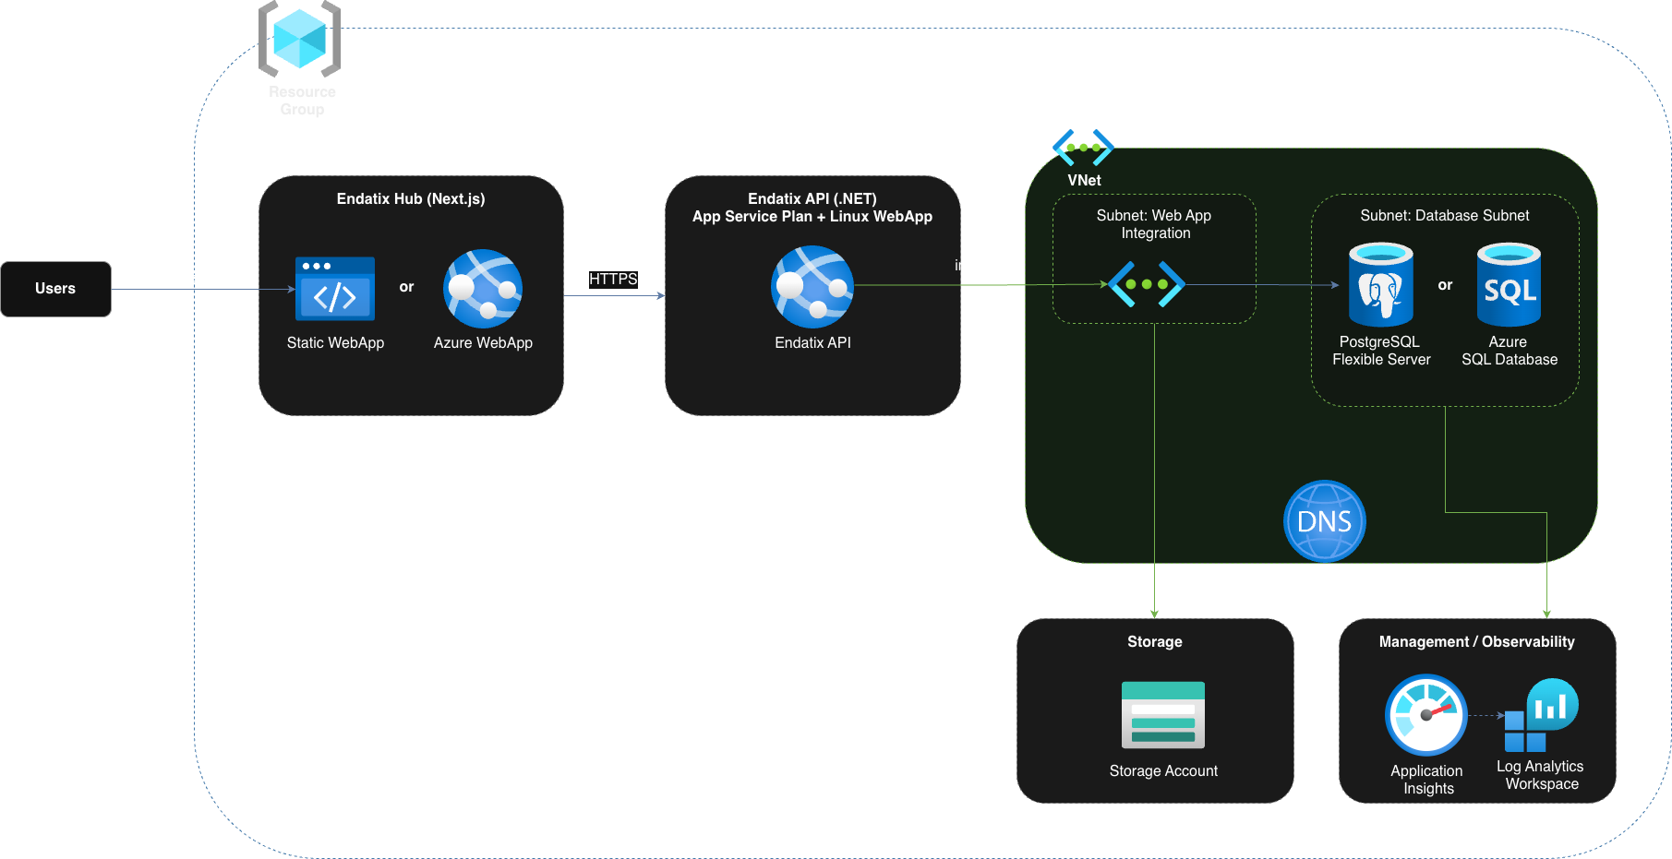The height and width of the screenshot is (859, 1672).
Task: Select the Endatix API icon
Action: pyautogui.click(x=812, y=287)
